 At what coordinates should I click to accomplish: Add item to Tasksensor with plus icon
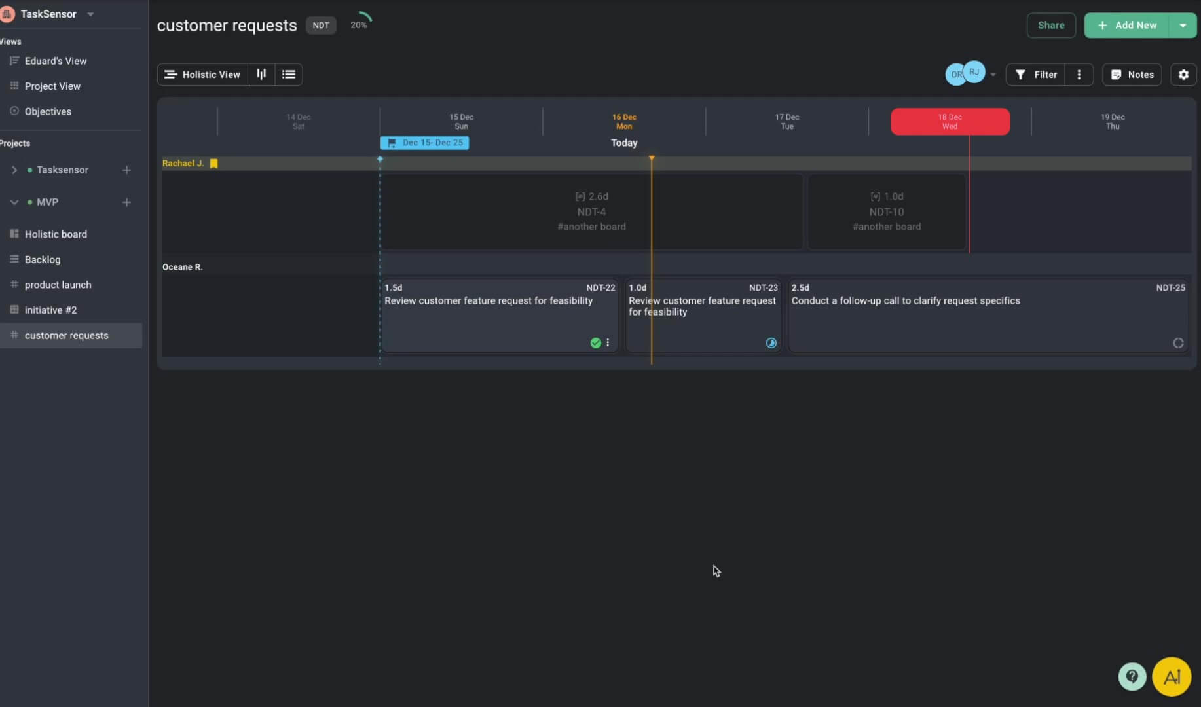click(126, 170)
